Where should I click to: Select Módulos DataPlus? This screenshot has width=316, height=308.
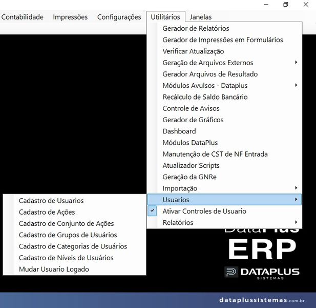pyautogui.click(x=224, y=143)
